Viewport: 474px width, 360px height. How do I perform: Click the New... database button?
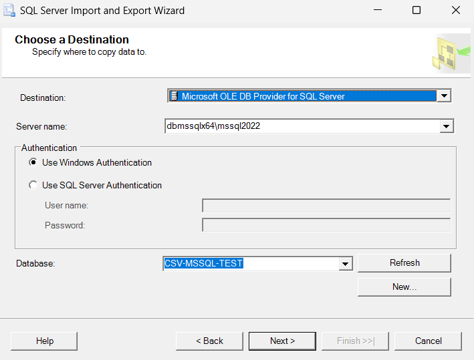point(404,287)
